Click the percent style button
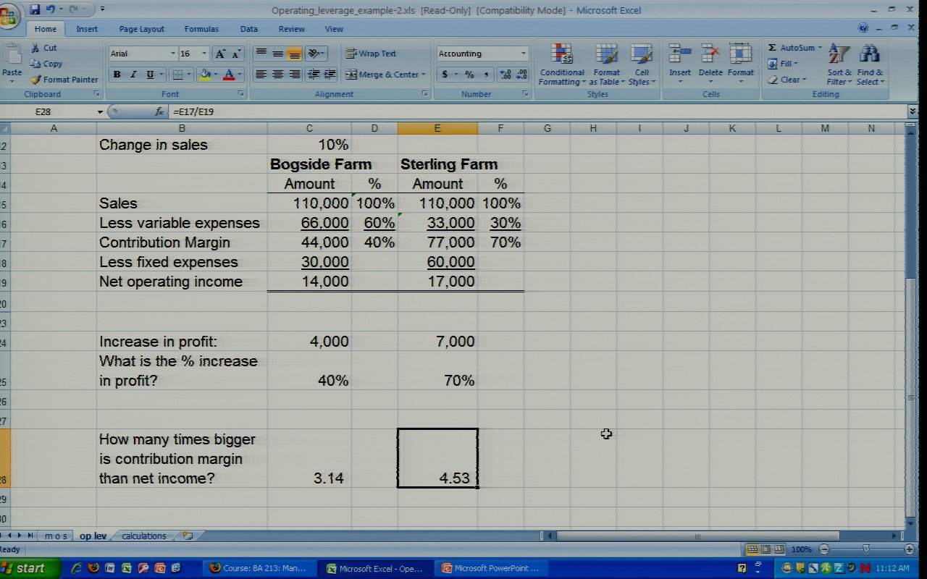This screenshot has width=927, height=579. [x=469, y=75]
